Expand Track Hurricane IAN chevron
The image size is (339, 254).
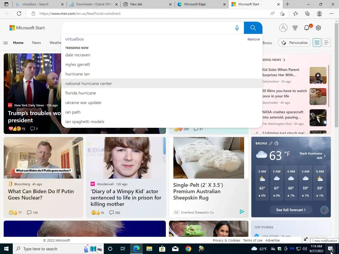(325, 156)
